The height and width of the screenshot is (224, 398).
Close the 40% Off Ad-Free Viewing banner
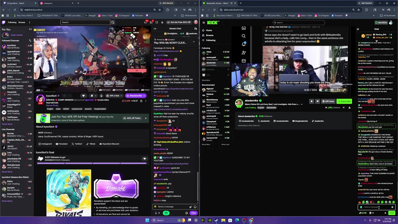click(x=146, y=118)
